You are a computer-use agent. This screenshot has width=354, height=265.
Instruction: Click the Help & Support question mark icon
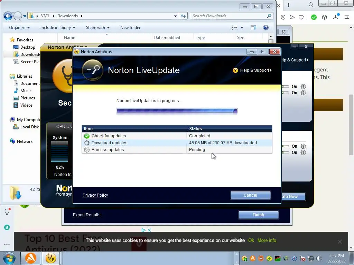(235, 70)
